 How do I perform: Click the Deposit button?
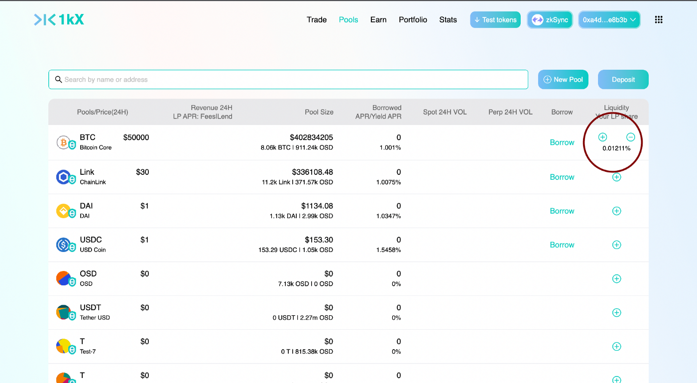click(x=623, y=79)
